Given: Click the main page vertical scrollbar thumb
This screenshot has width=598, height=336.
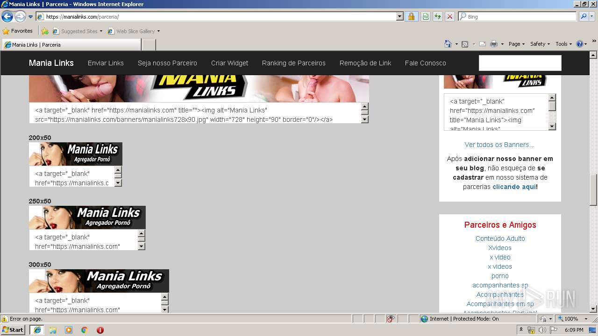Looking at the screenshot, I should coord(593,189).
